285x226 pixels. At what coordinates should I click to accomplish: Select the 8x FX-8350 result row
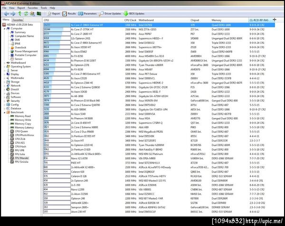[x=159, y=56]
